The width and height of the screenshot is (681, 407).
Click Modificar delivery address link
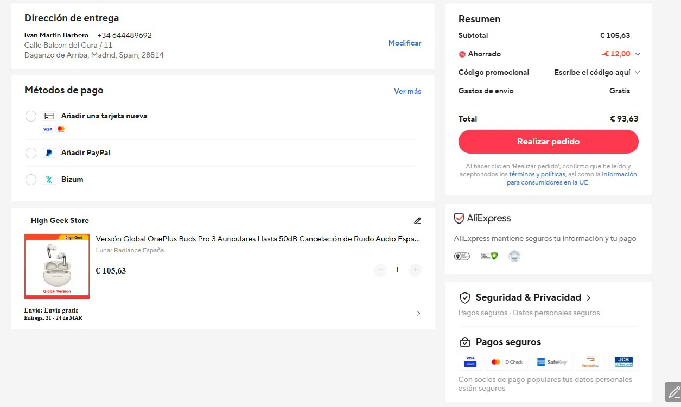[405, 43]
